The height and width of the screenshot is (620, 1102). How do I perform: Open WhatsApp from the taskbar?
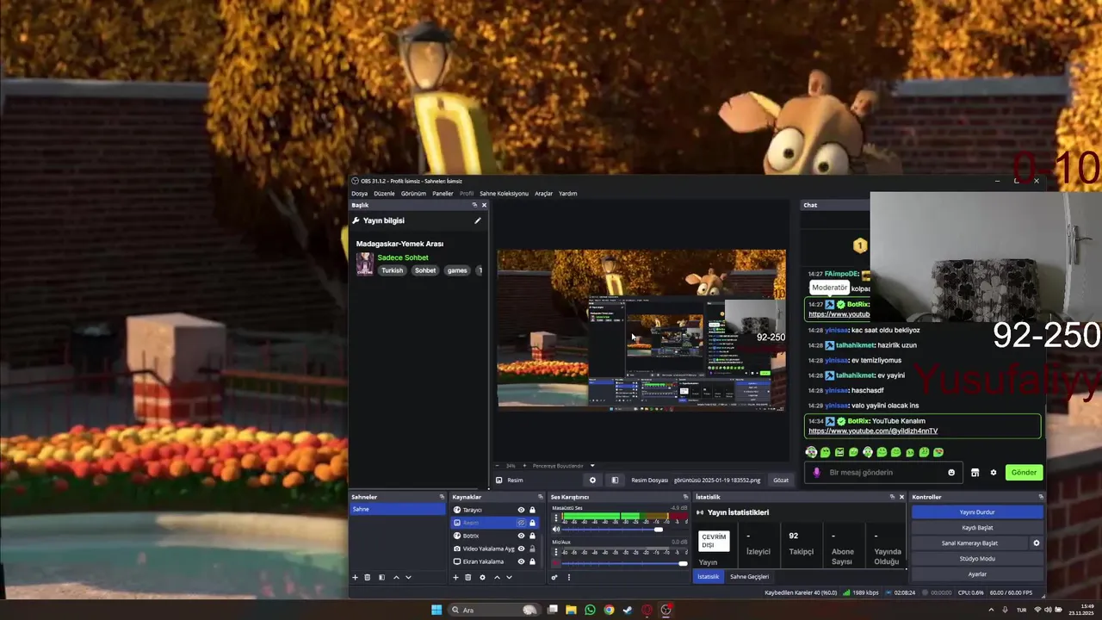point(590,610)
